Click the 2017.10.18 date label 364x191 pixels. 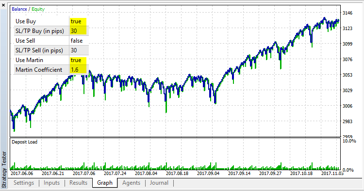pyautogui.click(x=301, y=174)
